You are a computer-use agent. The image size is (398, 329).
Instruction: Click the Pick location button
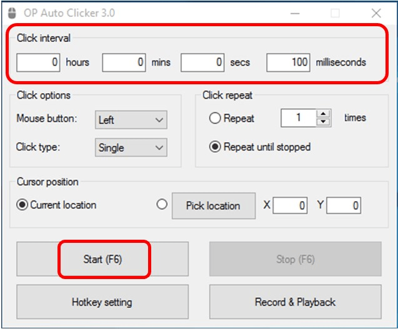[213, 205]
